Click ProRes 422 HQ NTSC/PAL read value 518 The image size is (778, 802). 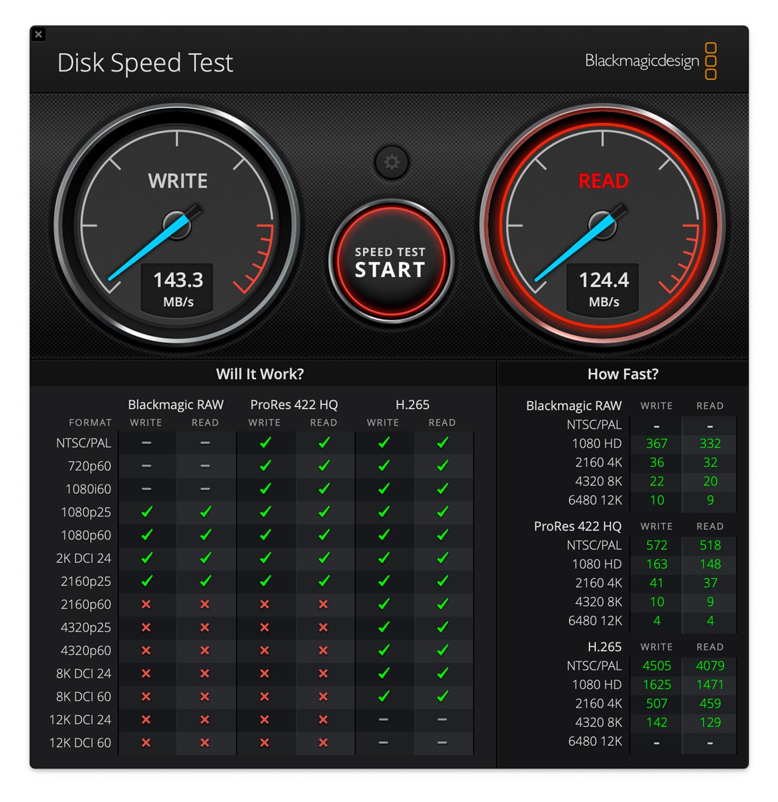coord(710,545)
